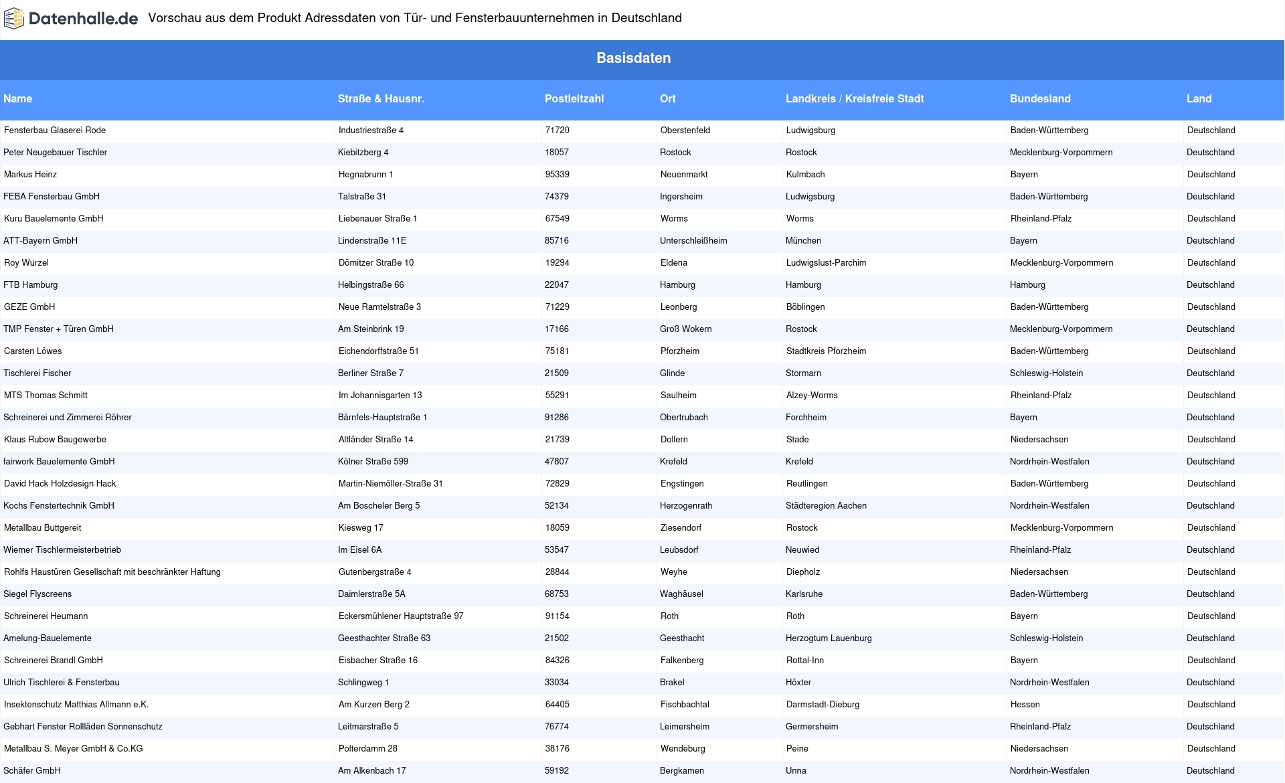Select the cell Klaus Rubow Baugewerbe
This screenshot has width=1285, height=783.
coord(167,440)
